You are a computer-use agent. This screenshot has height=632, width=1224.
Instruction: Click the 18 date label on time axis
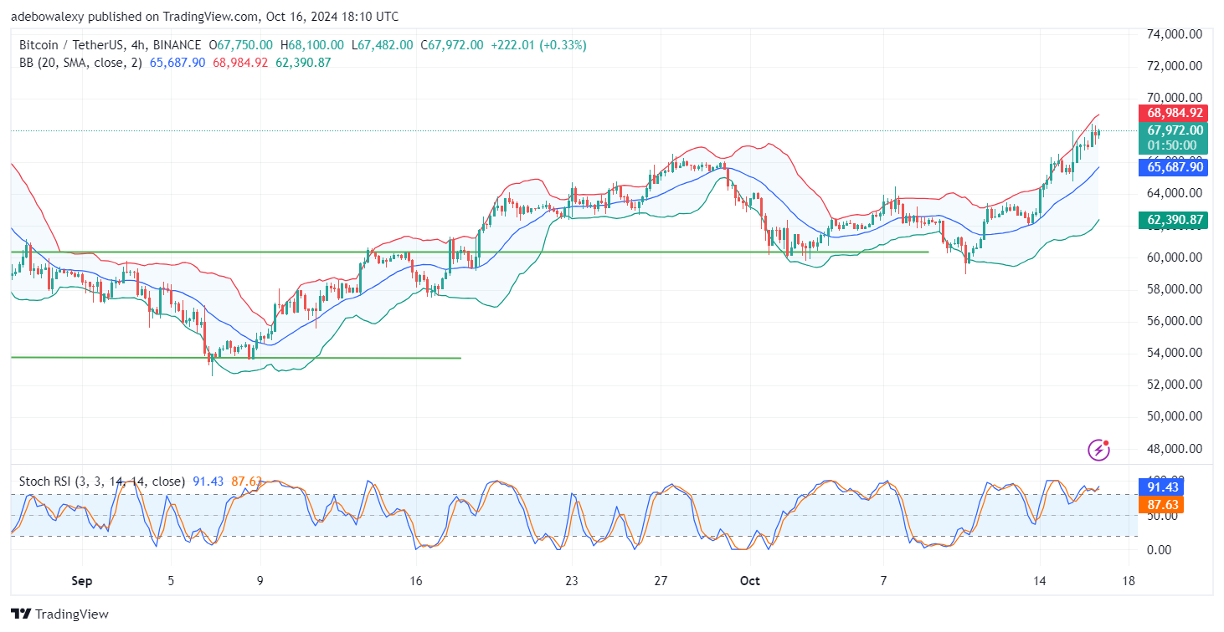click(1129, 580)
